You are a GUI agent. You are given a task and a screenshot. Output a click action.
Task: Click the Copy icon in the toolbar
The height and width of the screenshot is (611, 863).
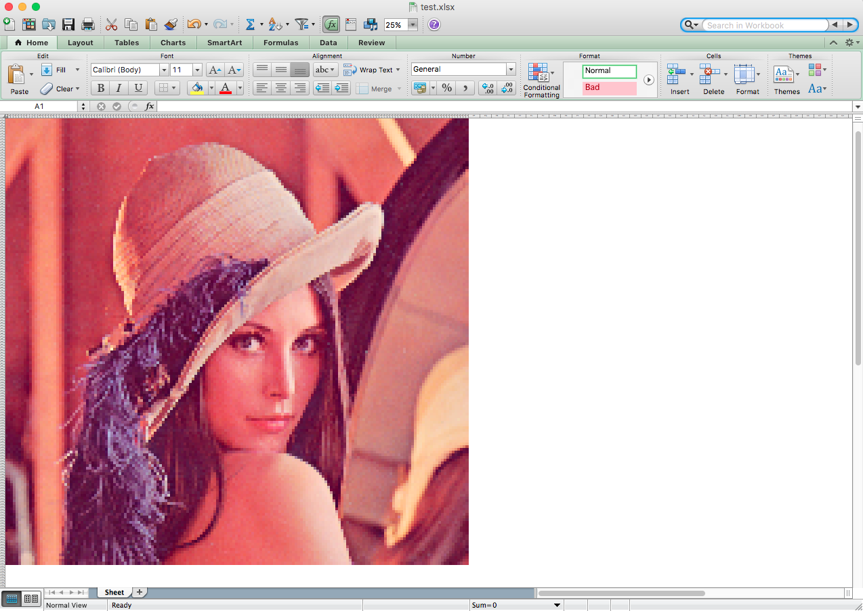131,24
